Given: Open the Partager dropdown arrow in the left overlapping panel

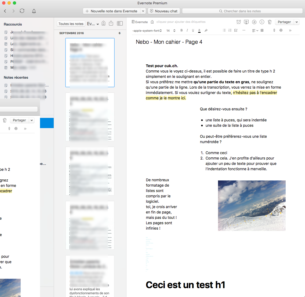Looking at the screenshot, I should click(x=32, y=120).
